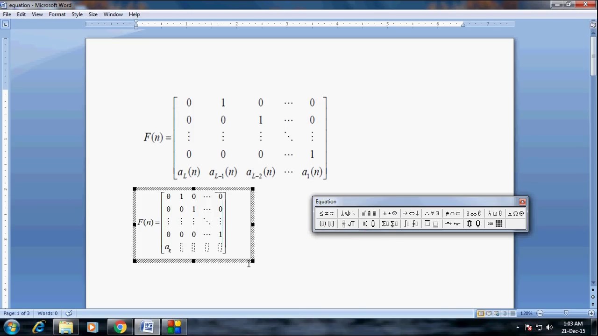Toggle the View Ruler button above scrollbar
598x336 pixels.
coord(593,25)
